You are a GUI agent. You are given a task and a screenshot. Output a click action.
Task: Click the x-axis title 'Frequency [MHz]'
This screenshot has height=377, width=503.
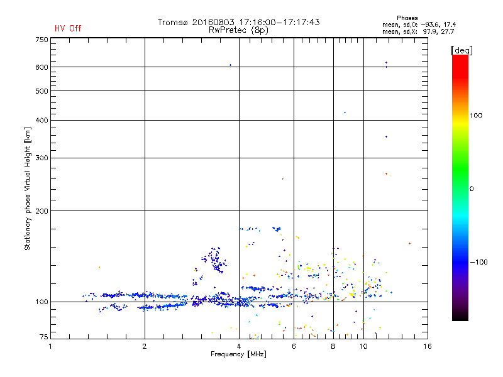point(238,354)
